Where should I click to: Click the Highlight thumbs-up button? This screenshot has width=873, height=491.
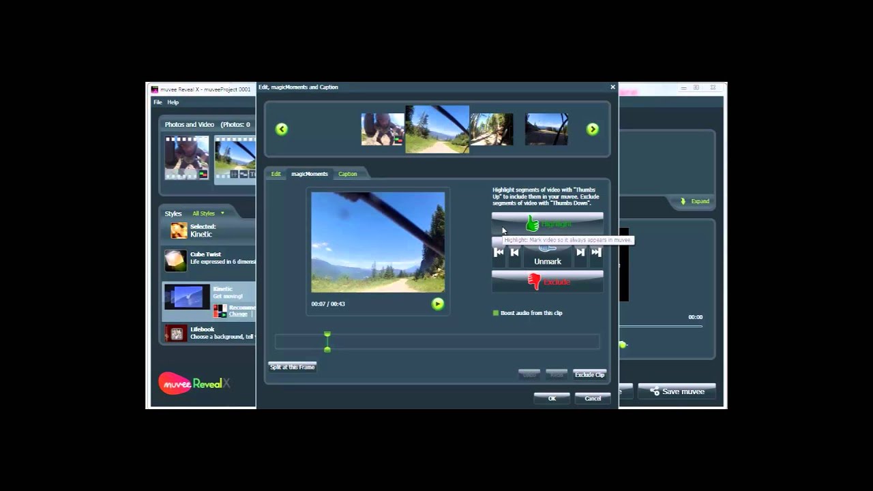[x=547, y=223]
